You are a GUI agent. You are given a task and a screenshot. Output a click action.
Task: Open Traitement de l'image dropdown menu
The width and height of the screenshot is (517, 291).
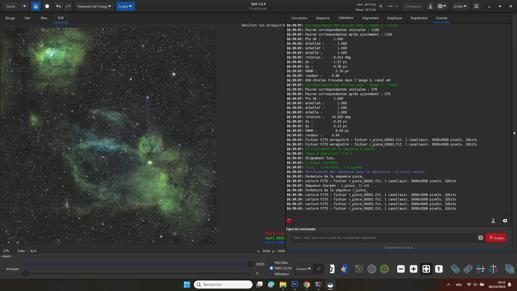click(94, 6)
